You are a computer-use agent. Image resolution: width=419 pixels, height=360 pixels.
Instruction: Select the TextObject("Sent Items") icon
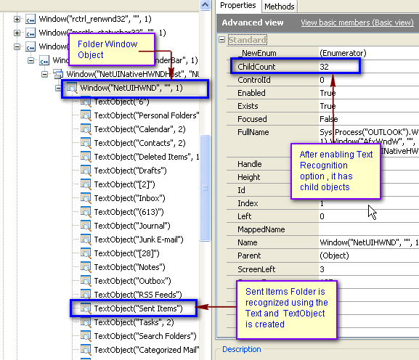[x=86, y=308]
